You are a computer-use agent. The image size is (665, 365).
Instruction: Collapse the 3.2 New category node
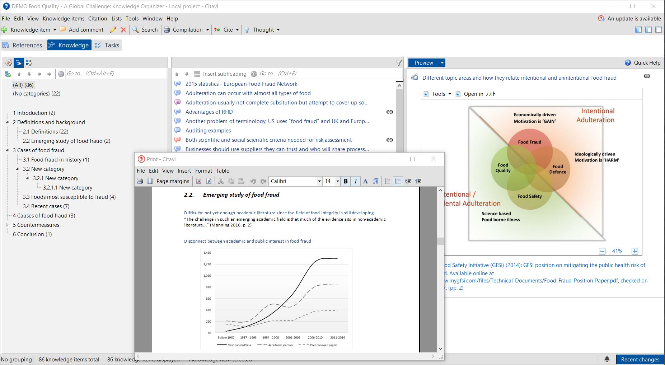(x=18, y=169)
